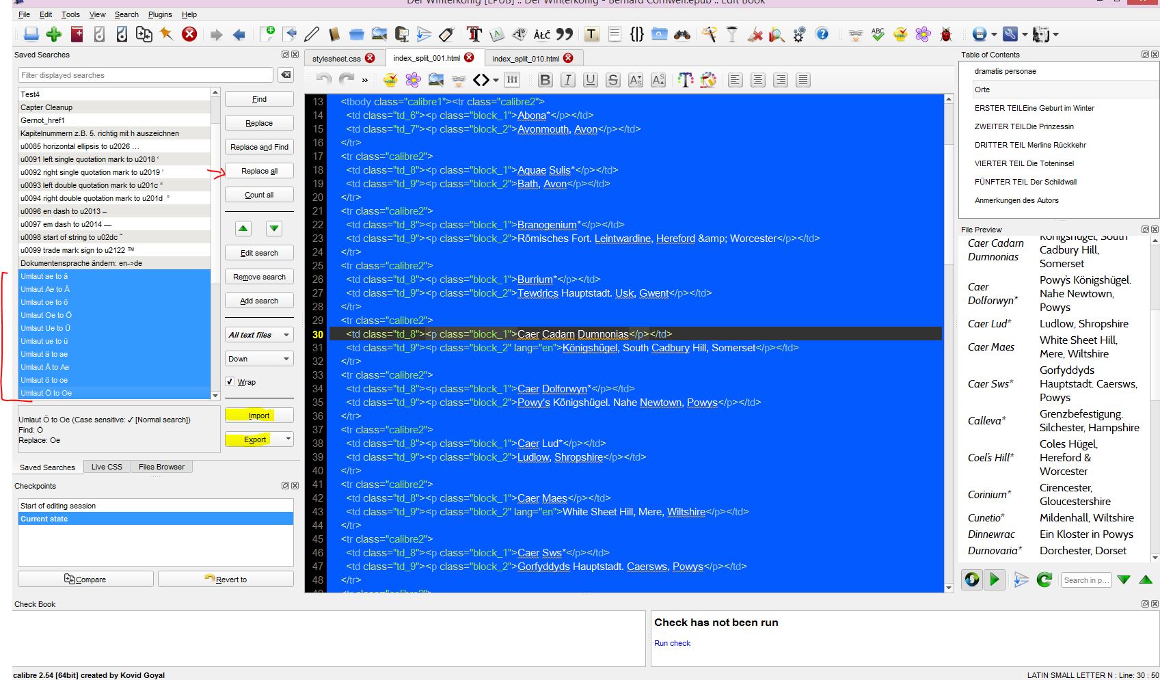The width and height of the screenshot is (1160, 680).
Task: Click the refresh icon in File Preview
Action: pyautogui.click(x=1044, y=580)
